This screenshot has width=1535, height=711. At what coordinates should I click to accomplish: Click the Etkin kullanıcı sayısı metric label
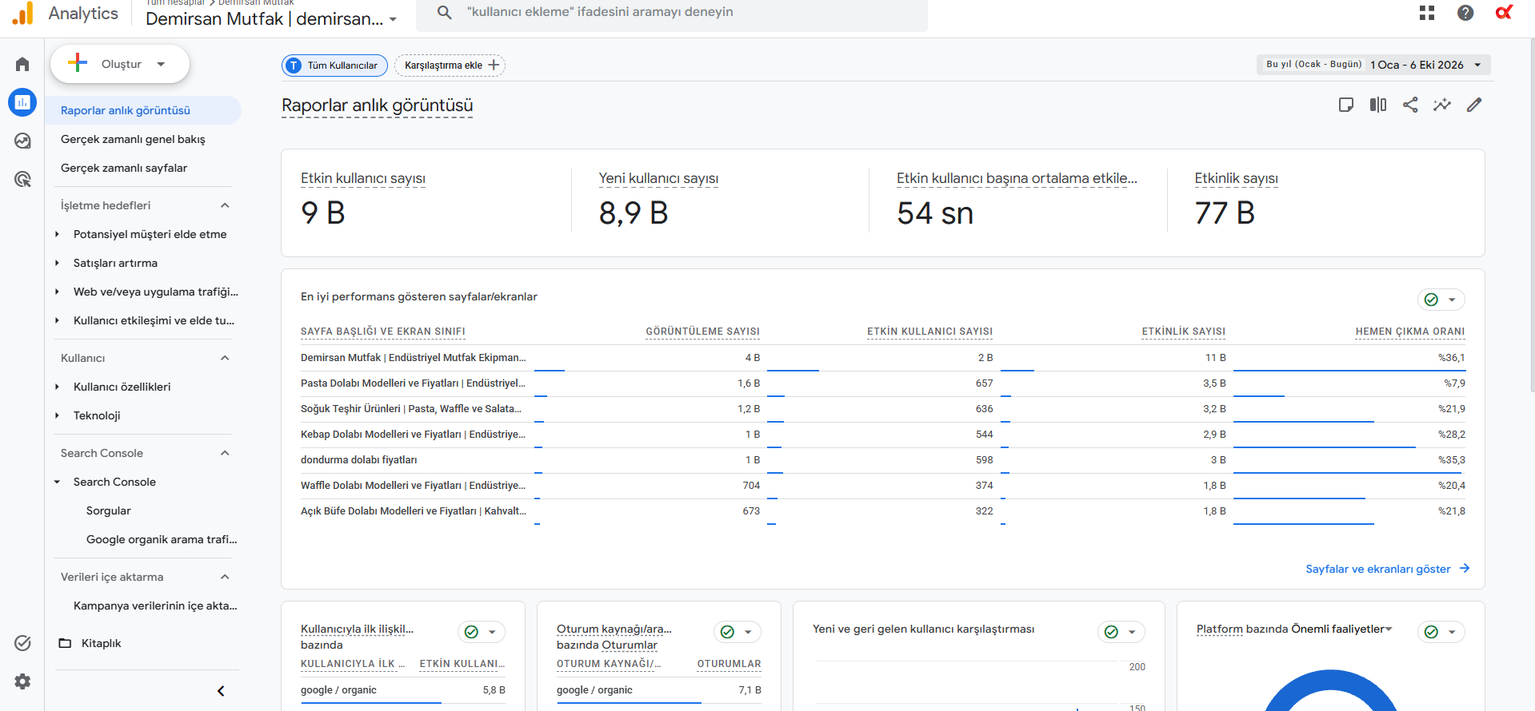coord(363,178)
